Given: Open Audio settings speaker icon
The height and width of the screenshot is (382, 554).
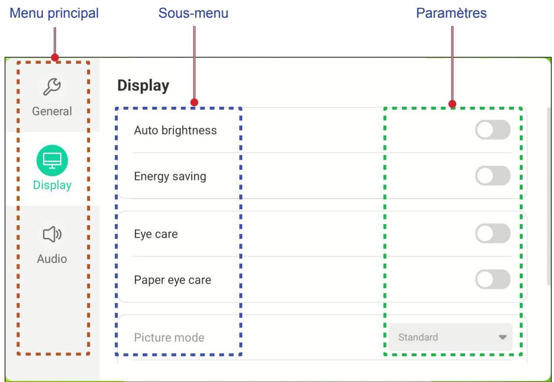Looking at the screenshot, I should (52, 234).
